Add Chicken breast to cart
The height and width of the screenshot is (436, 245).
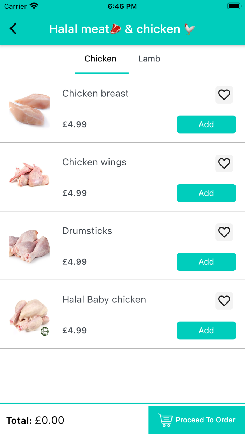(206, 124)
